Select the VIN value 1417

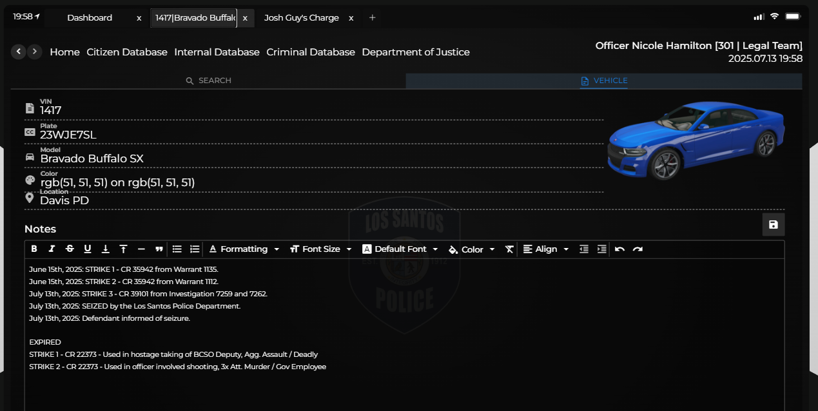(x=51, y=110)
